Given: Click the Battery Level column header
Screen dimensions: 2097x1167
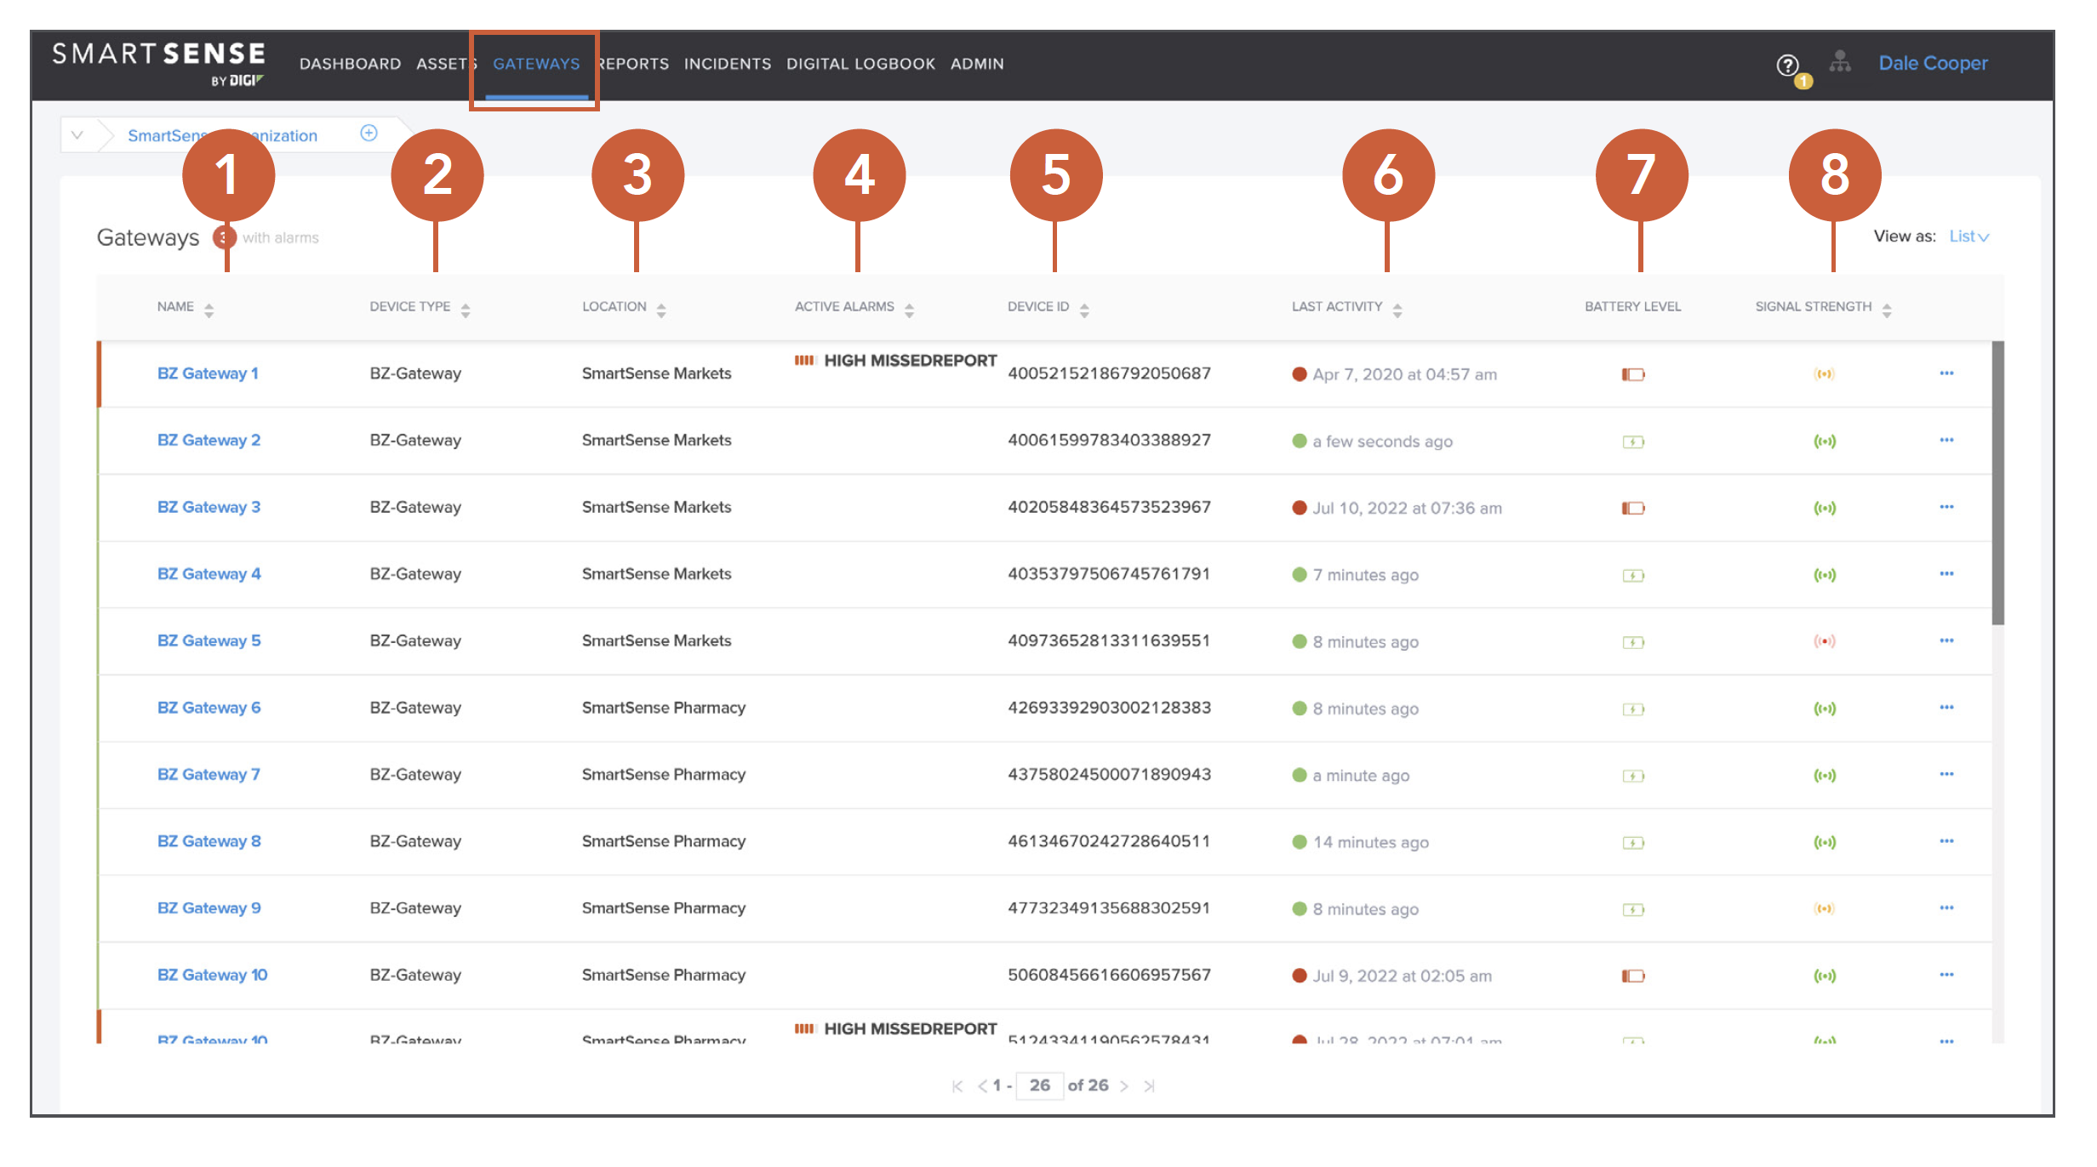Looking at the screenshot, I should [1632, 306].
